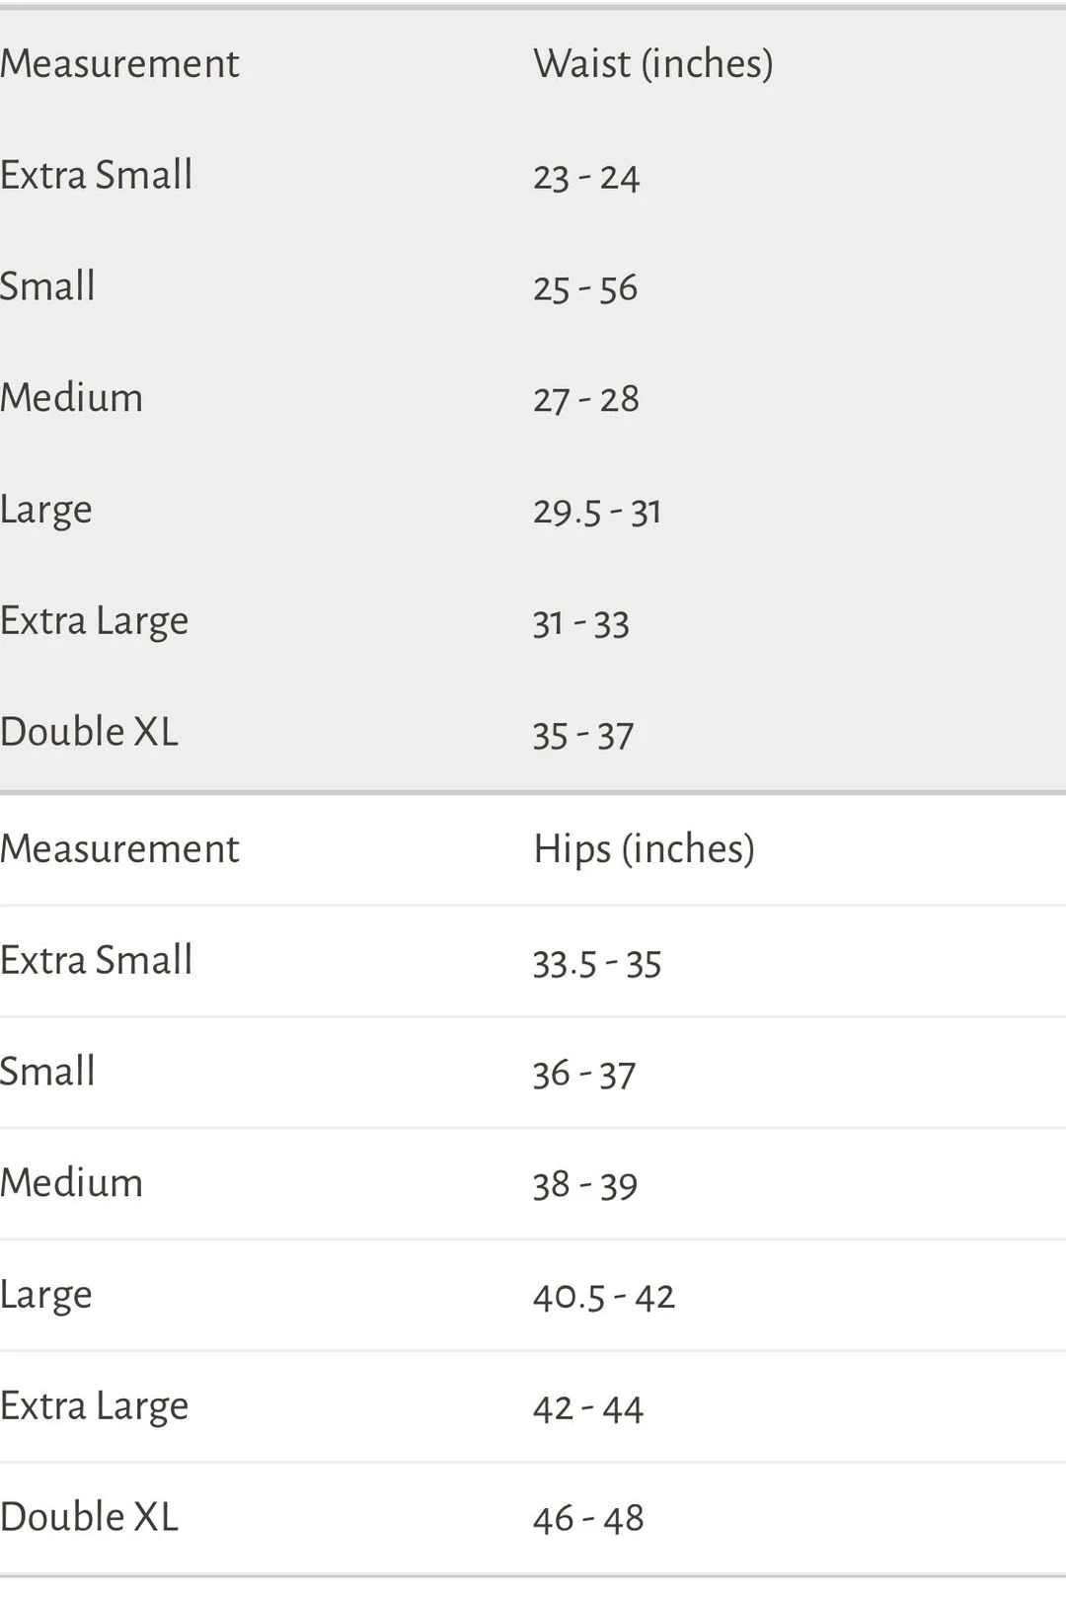Click "Medium" label in the waist table
This screenshot has height=1600, width=1066.
(x=72, y=398)
